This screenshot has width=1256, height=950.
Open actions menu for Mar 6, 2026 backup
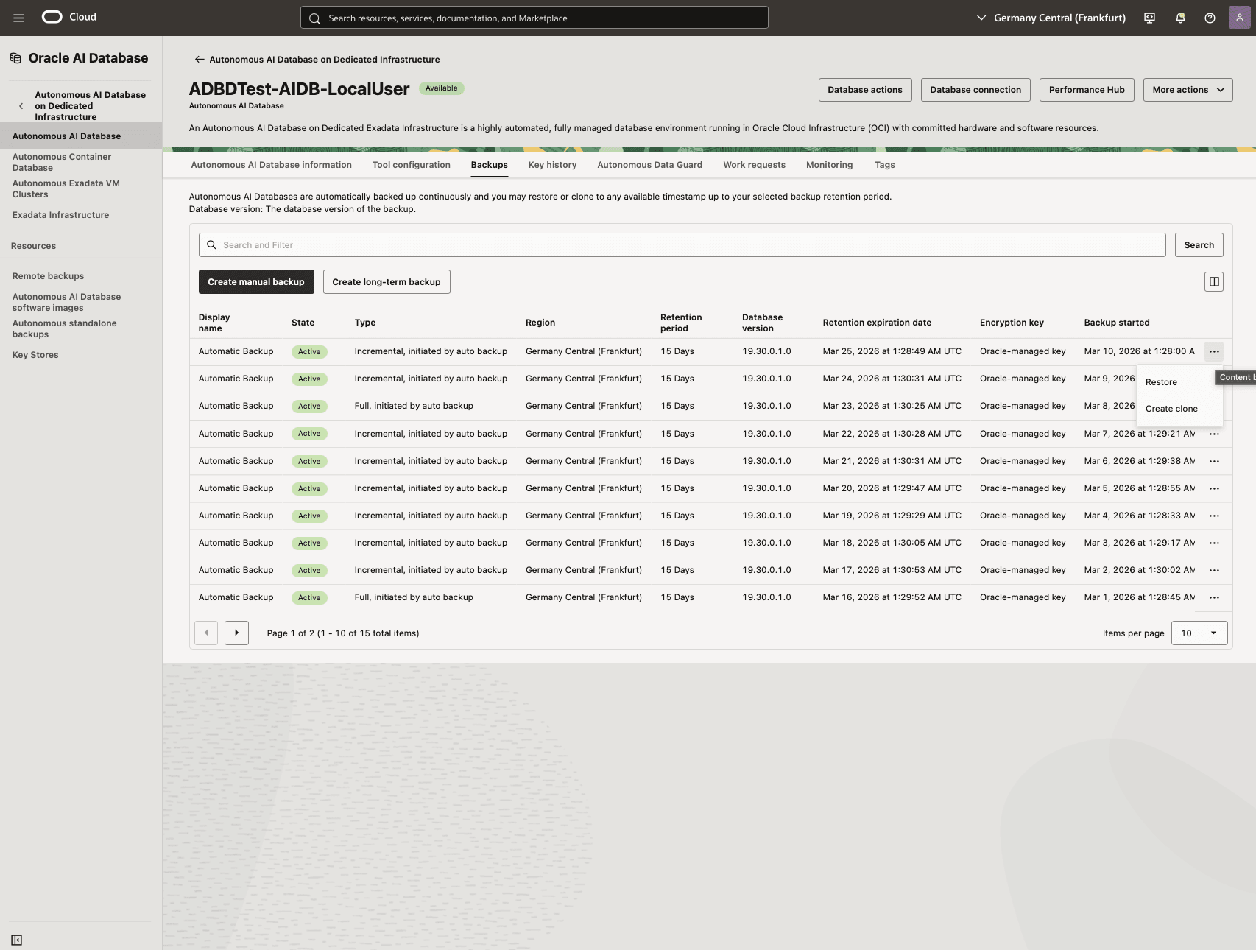1214,461
